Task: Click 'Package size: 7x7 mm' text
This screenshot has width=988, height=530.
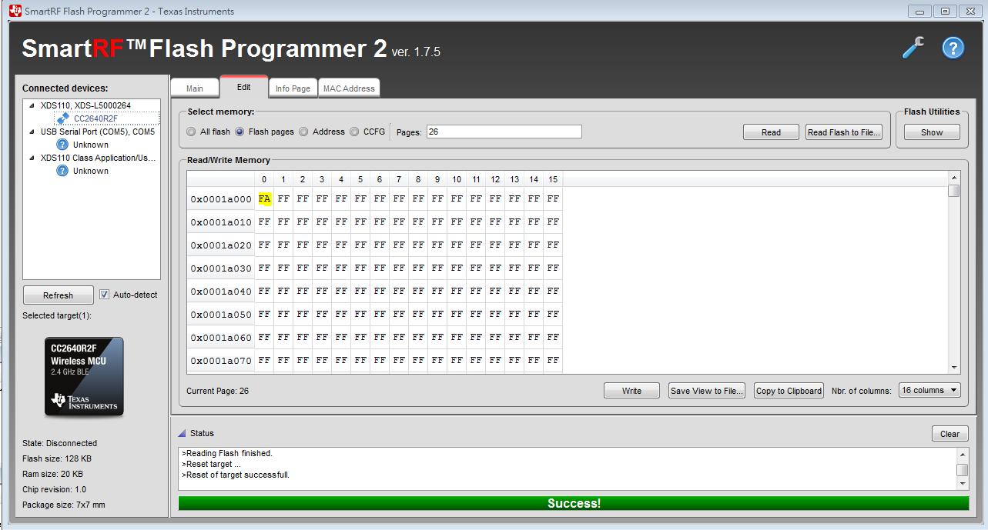Action: click(64, 505)
